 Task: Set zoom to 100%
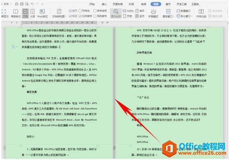(x=128, y=11)
